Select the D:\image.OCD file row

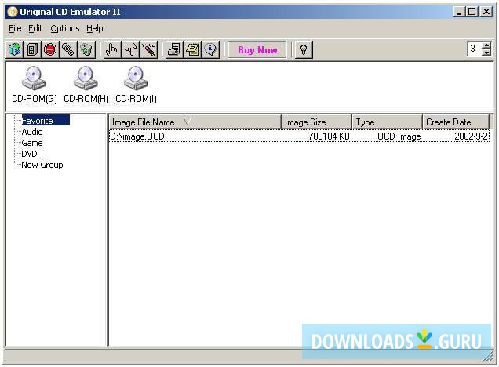pyautogui.click(x=299, y=136)
